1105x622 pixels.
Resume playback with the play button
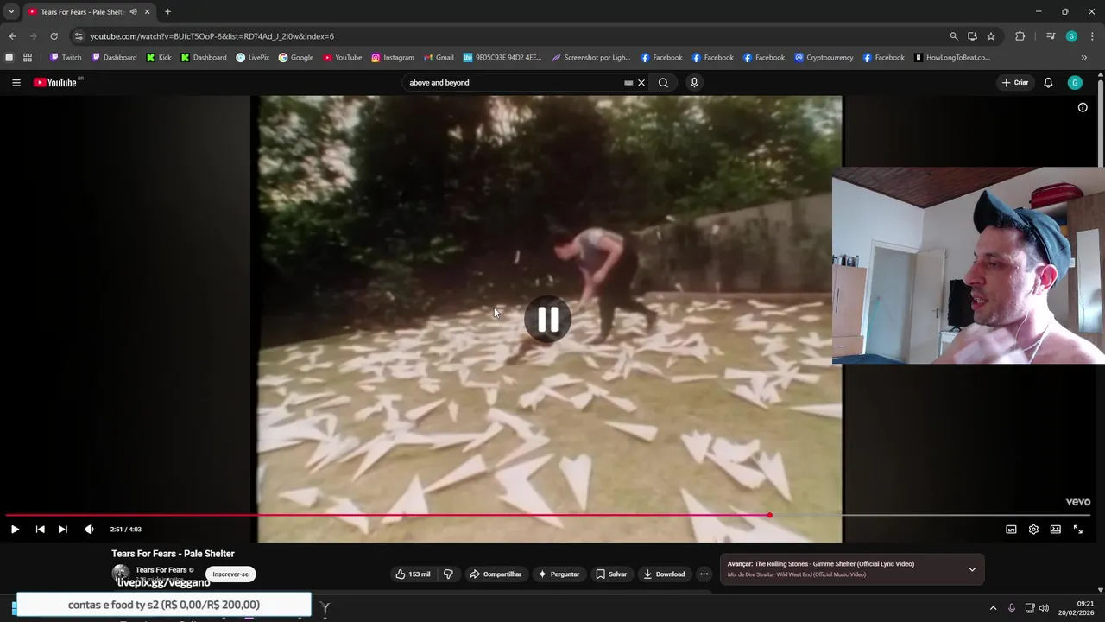point(15,530)
